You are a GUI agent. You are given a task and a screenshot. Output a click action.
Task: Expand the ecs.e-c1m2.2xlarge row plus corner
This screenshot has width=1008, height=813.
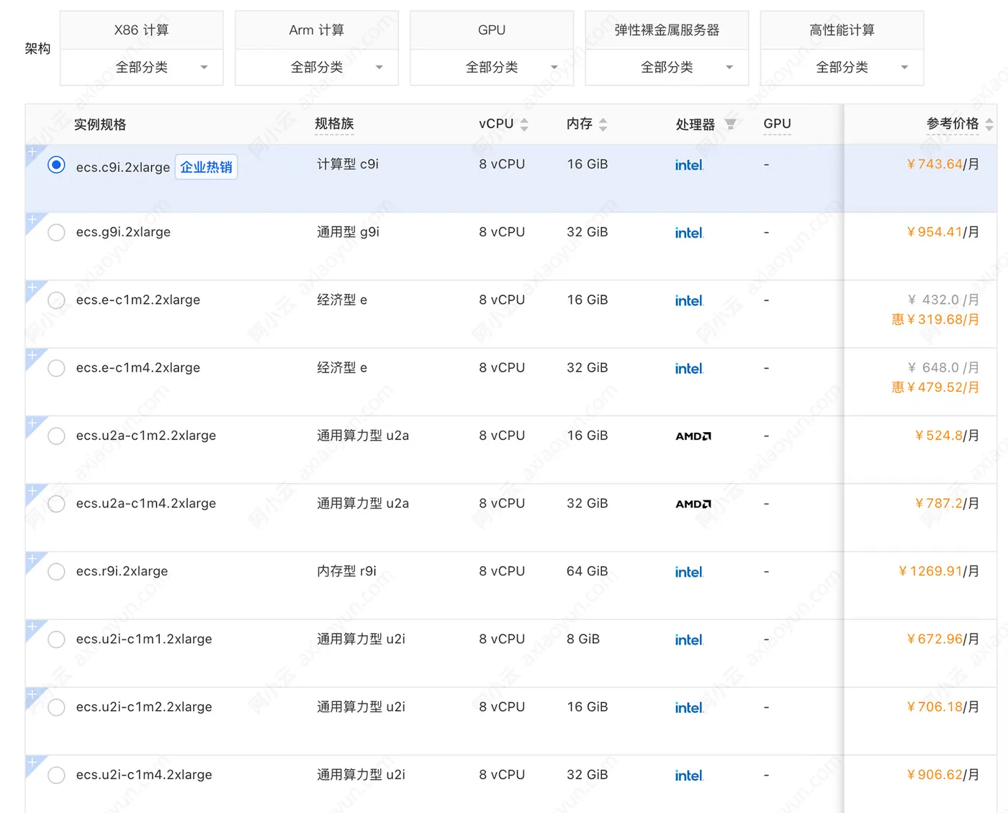tap(32, 287)
